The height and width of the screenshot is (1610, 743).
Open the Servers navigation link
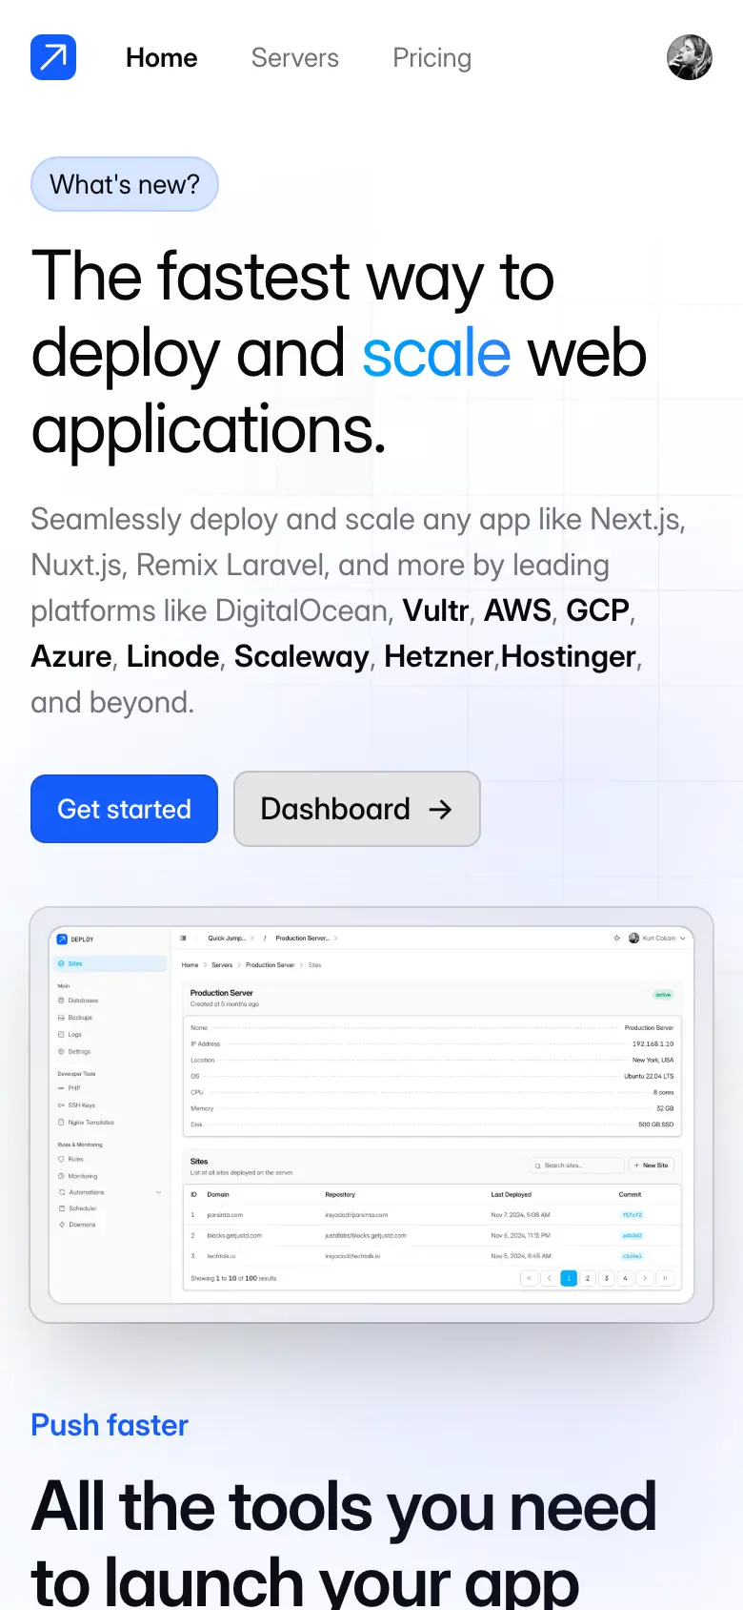(295, 58)
